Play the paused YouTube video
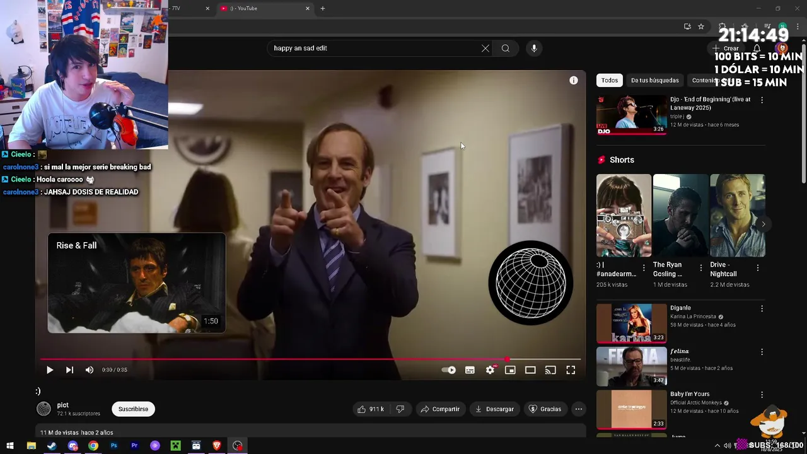Screen dimensions: 807x454 [x=50, y=370]
